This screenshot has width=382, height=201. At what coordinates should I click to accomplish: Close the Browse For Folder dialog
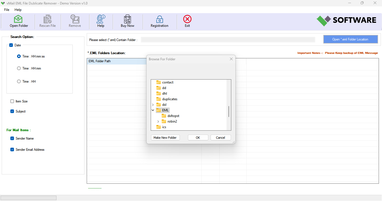pyautogui.click(x=231, y=59)
